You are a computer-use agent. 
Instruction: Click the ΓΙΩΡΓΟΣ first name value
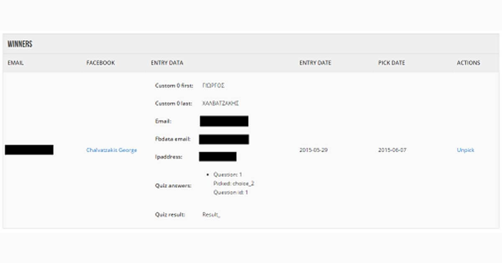[x=213, y=86]
